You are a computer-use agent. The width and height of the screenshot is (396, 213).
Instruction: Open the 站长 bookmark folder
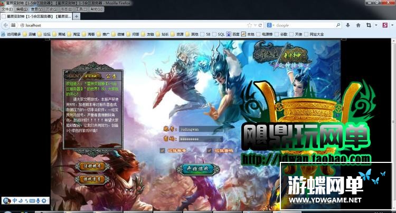tap(163, 34)
